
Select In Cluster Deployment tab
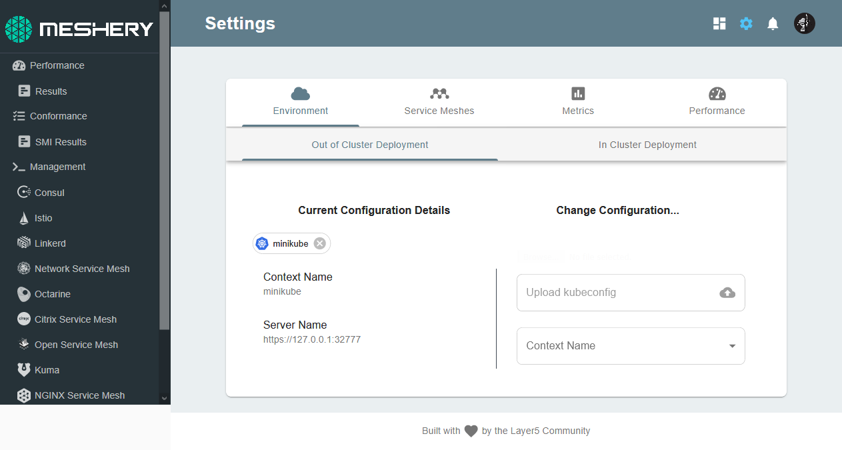tap(647, 145)
